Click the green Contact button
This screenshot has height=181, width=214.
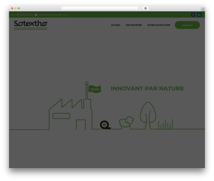click(x=187, y=25)
